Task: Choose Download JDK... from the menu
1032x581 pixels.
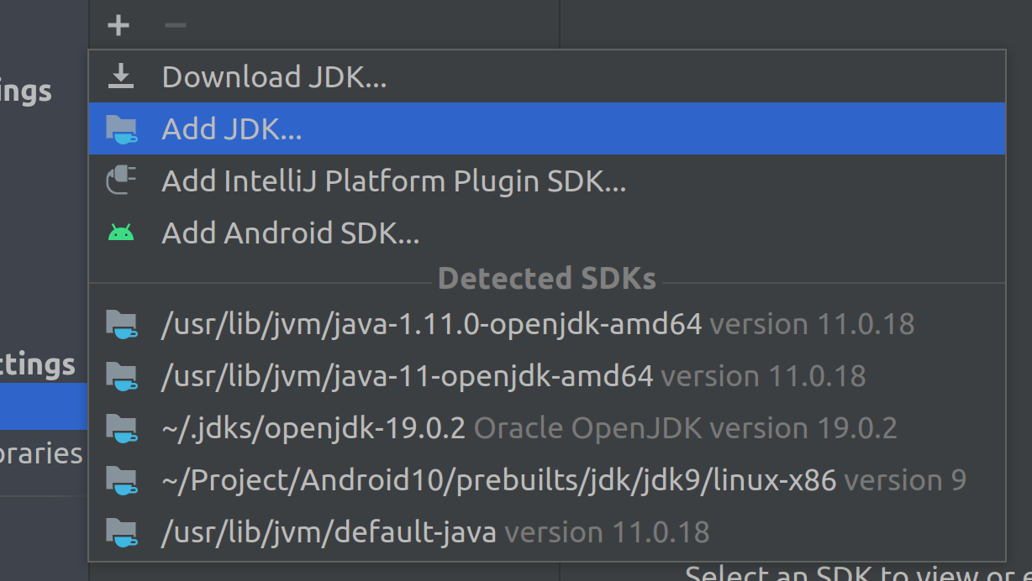Action: coord(547,76)
